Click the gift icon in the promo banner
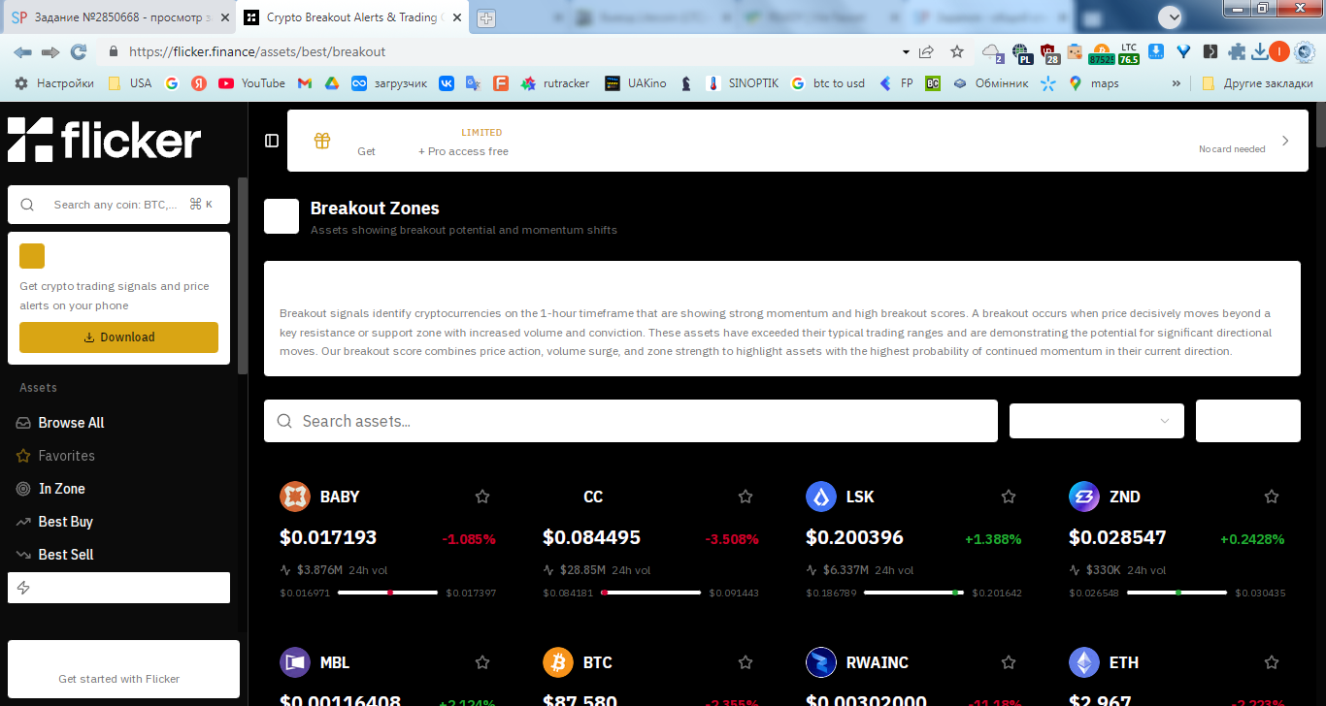 [x=322, y=141]
